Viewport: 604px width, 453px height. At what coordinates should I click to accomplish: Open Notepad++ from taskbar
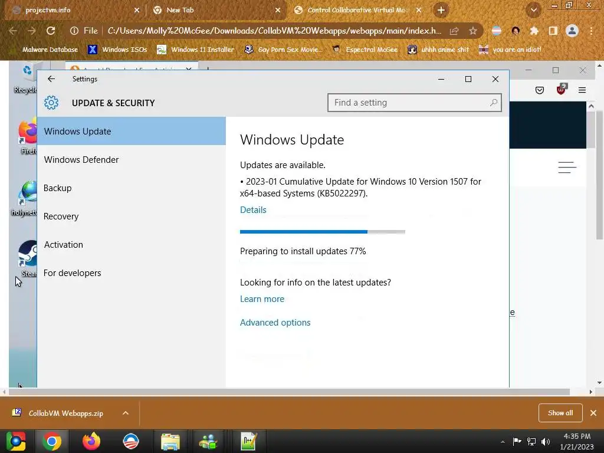pyautogui.click(x=248, y=441)
